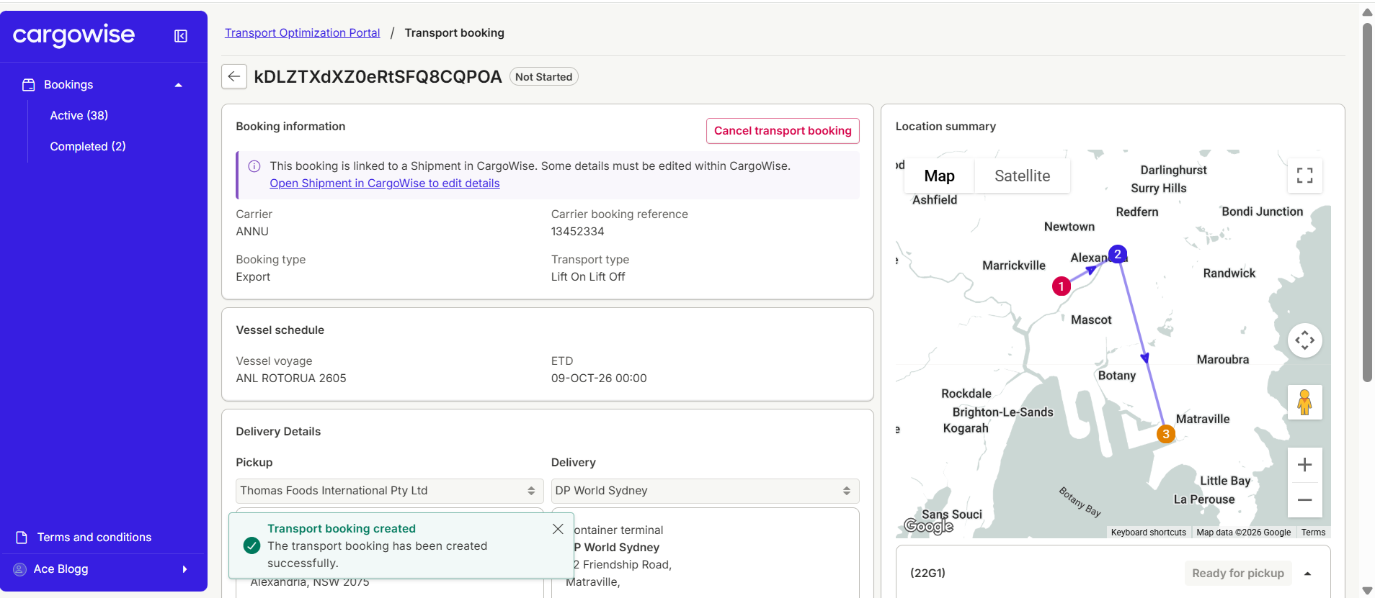
Task: Click Map data ©2026 Google text
Action: click(1244, 533)
